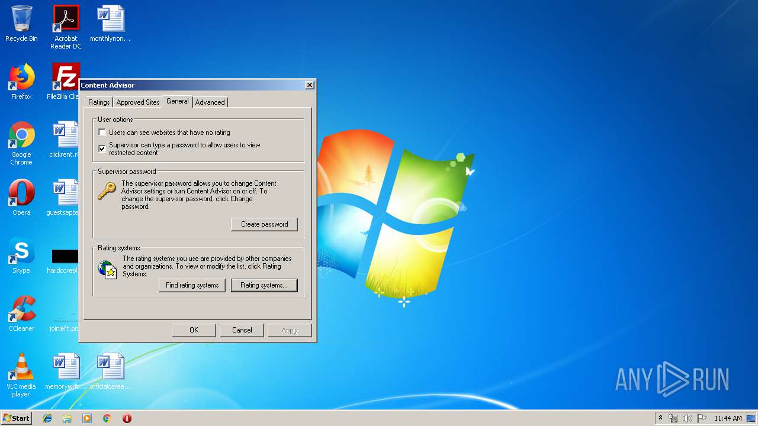Close the Content Advisor window

[309, 85]
